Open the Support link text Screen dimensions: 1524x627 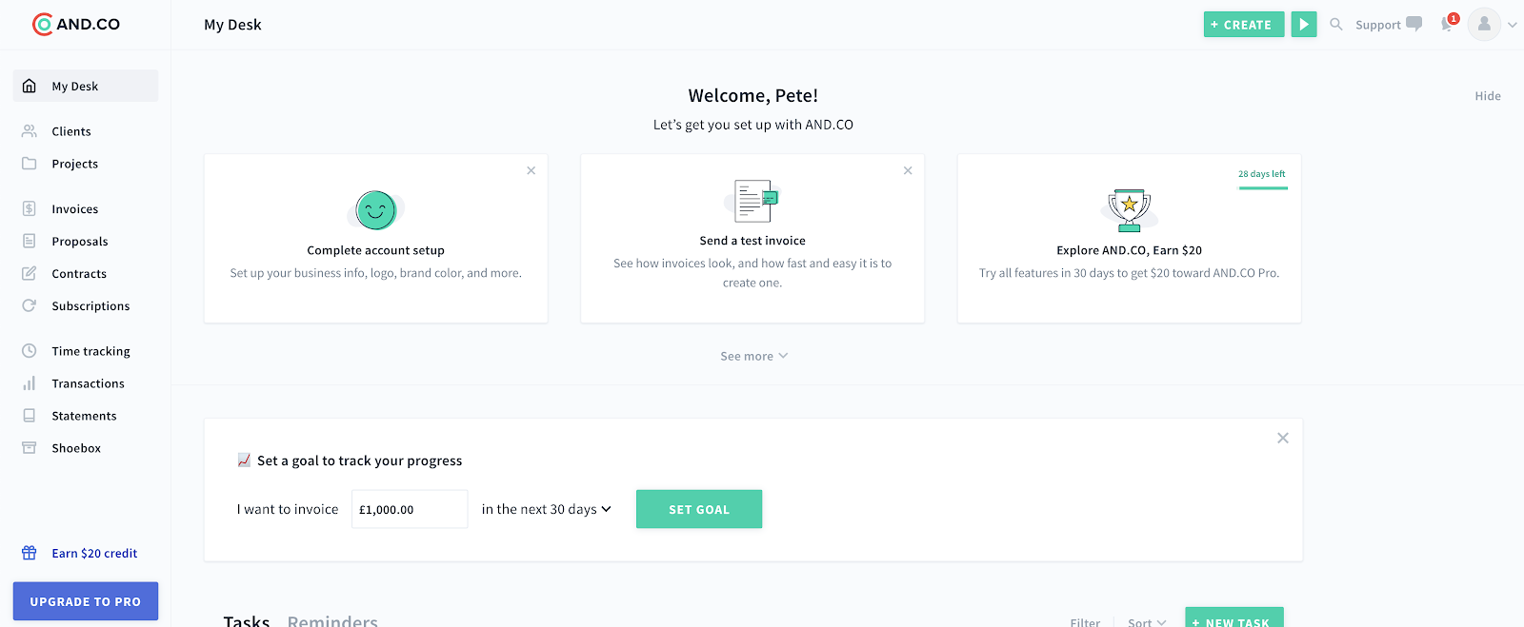point(1377,25)
